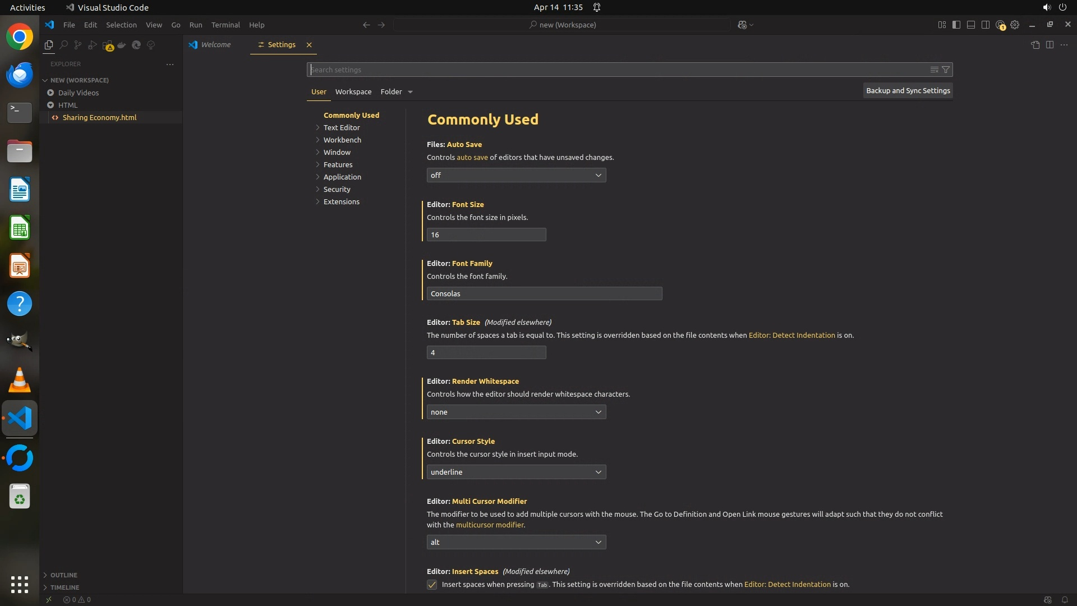Toggle the Insert Spaces checkbox

coord(432,585)
